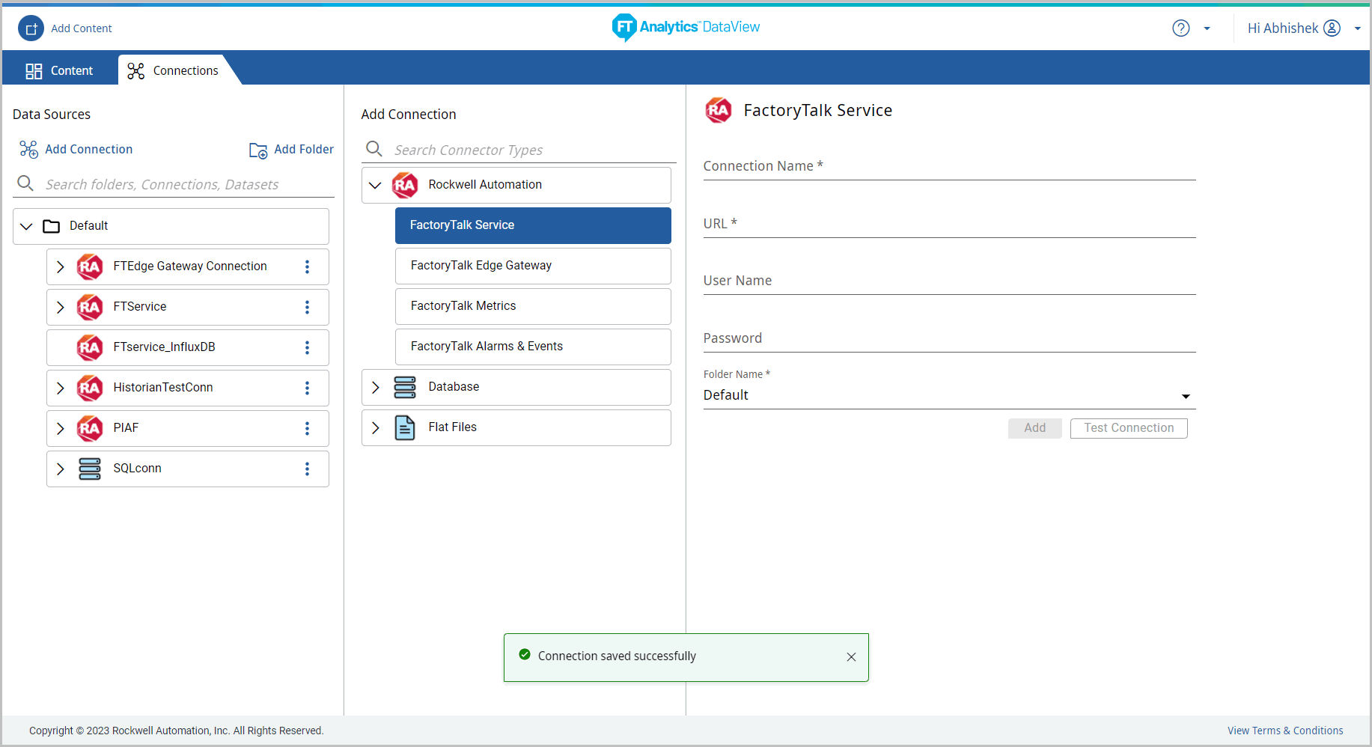This screenshot has height=747, width=1372.
Task: Click the user profile avatar icon
Action: coord(1332,28)
